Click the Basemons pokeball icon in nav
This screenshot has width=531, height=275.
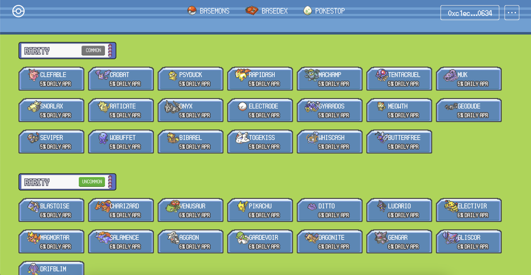pos(192,11)
